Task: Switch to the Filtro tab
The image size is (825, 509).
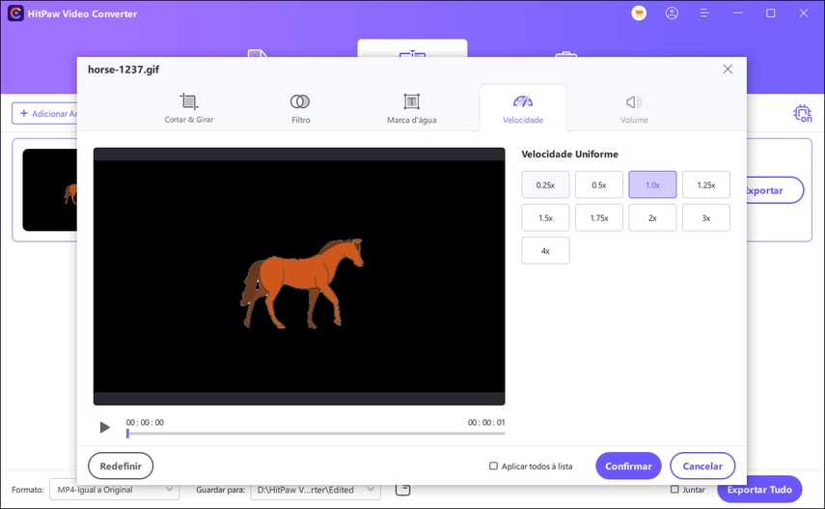Action: (300, 108)
